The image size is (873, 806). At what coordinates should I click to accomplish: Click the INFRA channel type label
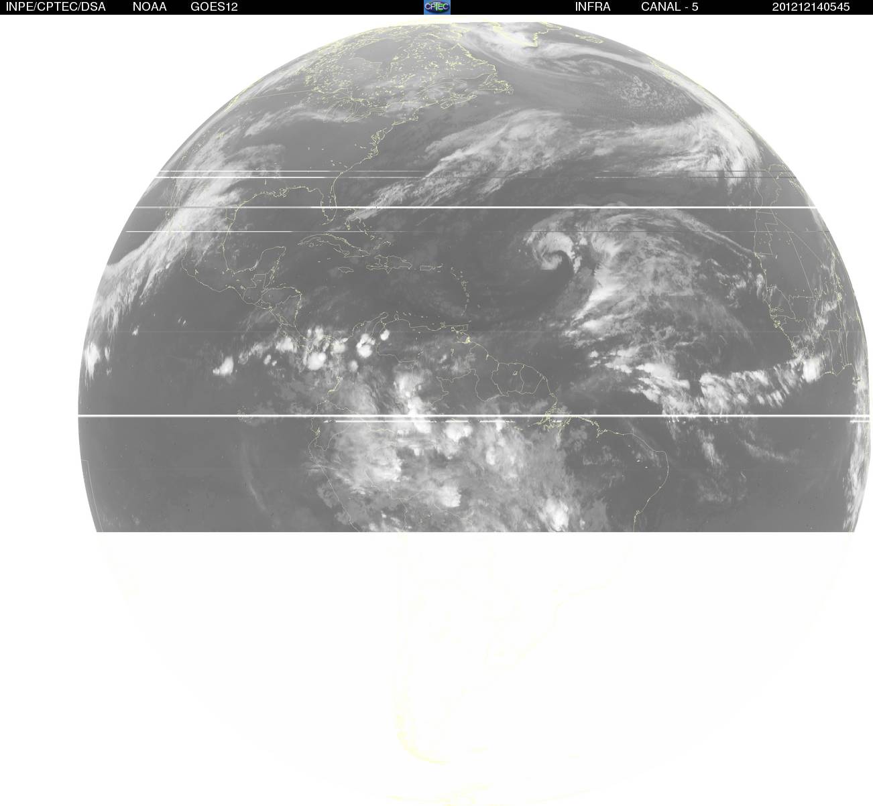[593, 7]
